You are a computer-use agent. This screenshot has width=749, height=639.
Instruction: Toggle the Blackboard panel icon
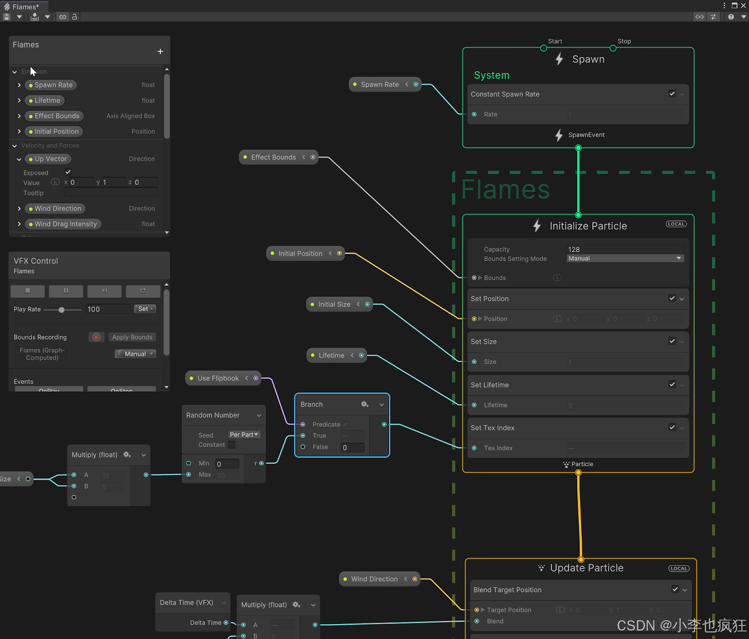699,17
